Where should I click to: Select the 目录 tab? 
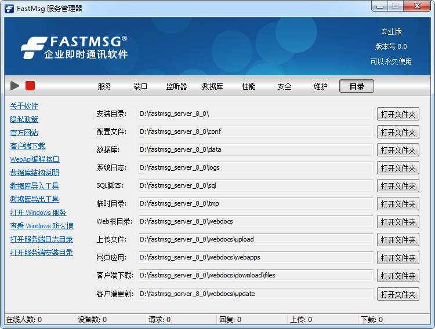click(357, 86)
